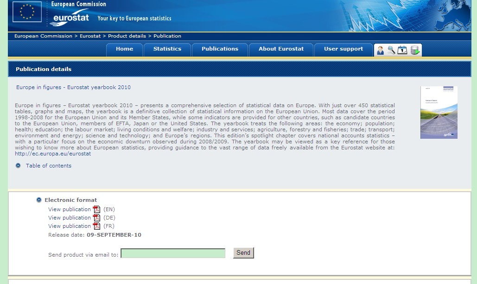477x284 pixels.
Task: Click the bullet icon beside Electronic format
Action: click(x=38, y=200)
